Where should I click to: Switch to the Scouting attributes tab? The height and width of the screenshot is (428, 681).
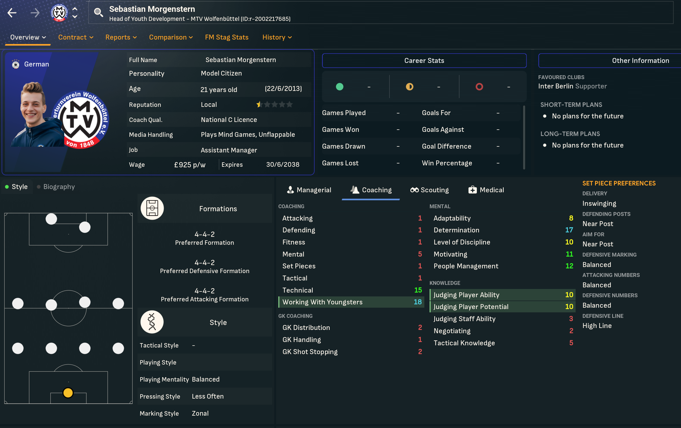tap(429, 190)
